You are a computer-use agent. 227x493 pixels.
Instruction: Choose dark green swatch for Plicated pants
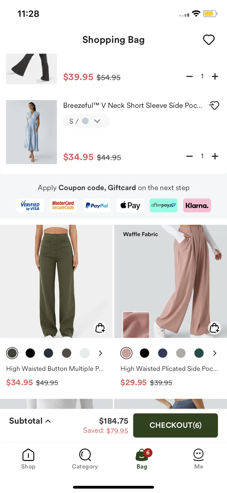[199, 353]
